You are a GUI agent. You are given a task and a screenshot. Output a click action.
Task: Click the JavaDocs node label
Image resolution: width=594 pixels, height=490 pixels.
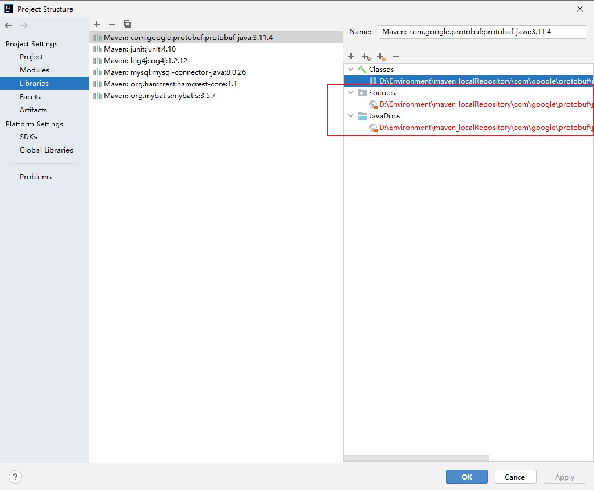(384, 116)
